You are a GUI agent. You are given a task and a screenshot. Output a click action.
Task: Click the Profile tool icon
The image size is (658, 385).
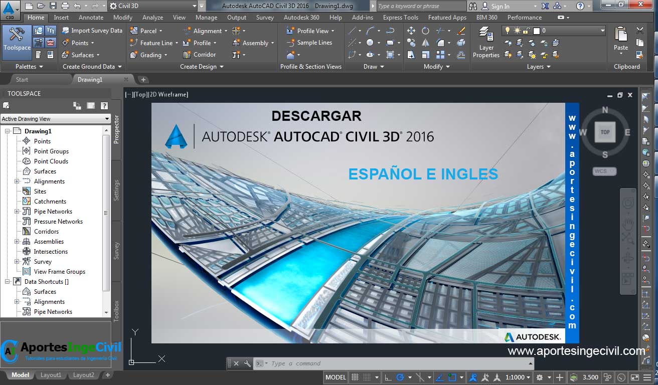[x=187, y=43]
